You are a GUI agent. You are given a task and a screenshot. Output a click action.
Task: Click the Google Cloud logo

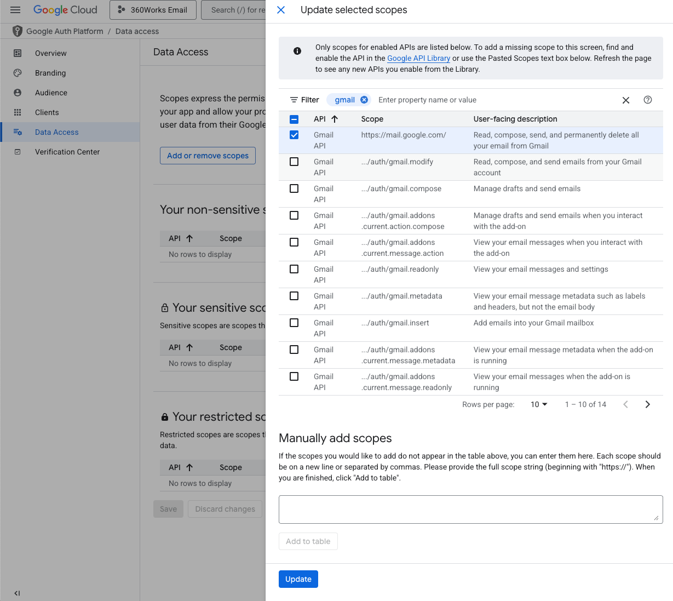(65, 10)
